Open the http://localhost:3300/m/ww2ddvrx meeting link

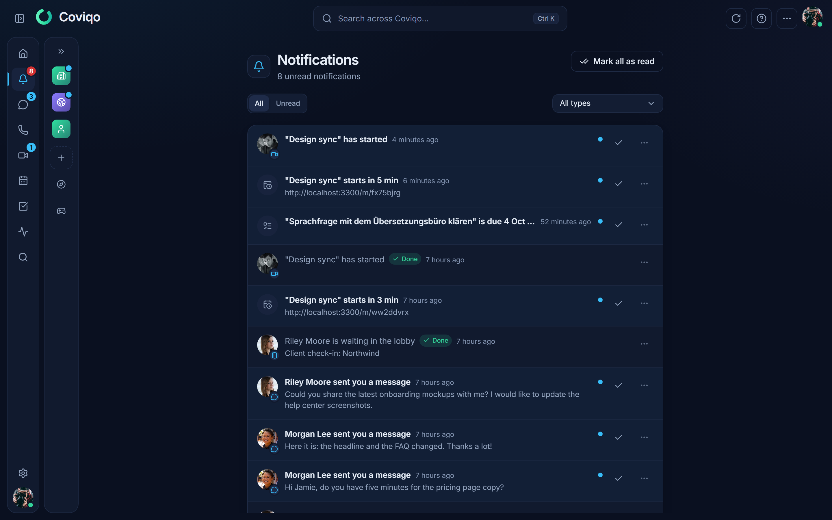pos(347,312)
